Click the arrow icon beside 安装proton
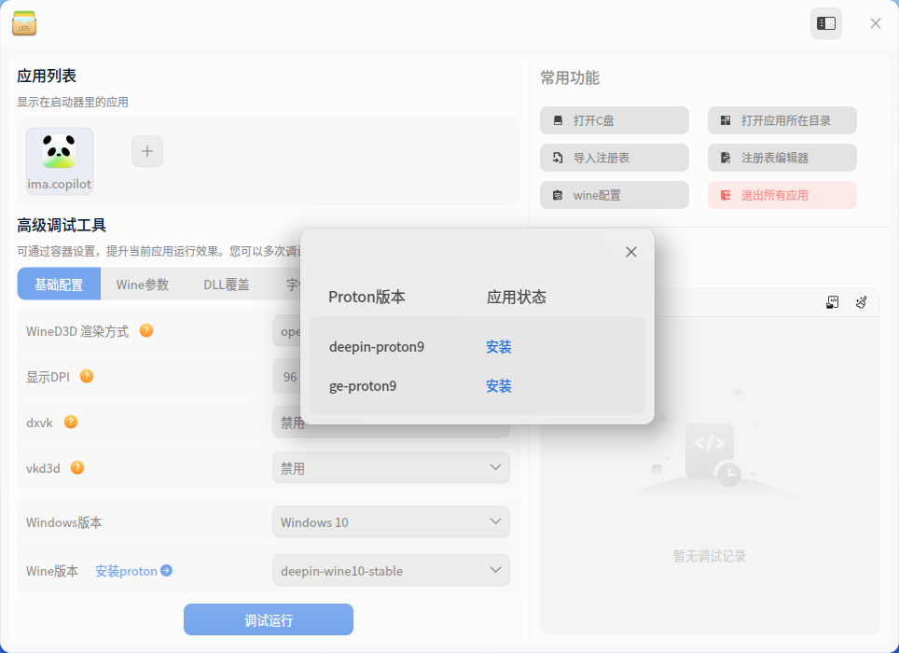Image resolution: width=899 pixels, height=653 pixels. 166,571
